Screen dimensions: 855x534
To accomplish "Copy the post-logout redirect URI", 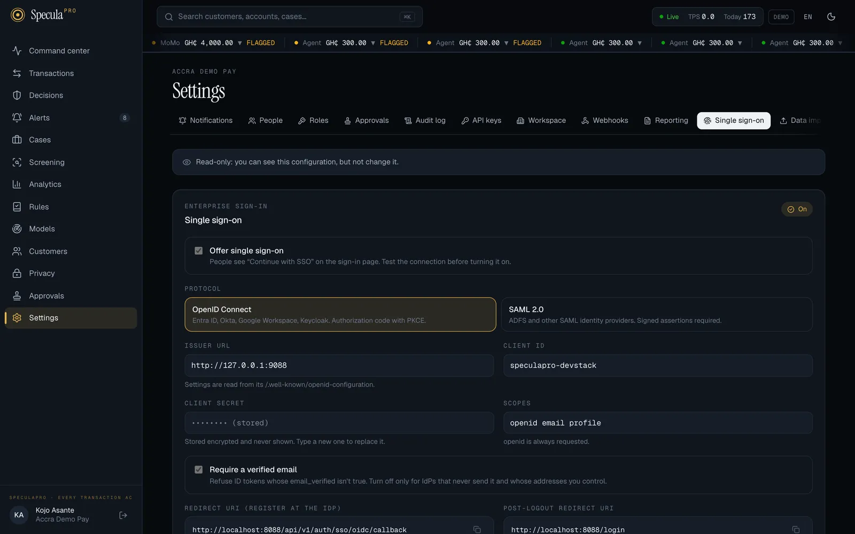I will (796, 530).
